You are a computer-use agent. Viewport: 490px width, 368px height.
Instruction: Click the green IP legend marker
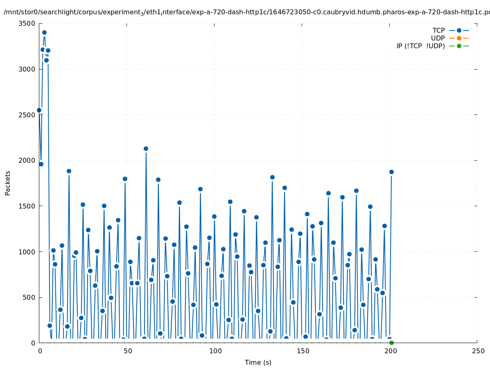[x=459, y=46]
